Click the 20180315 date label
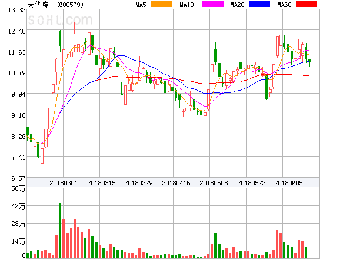The height and width of the screenshot is (259, 353). [x=101, y=183]
